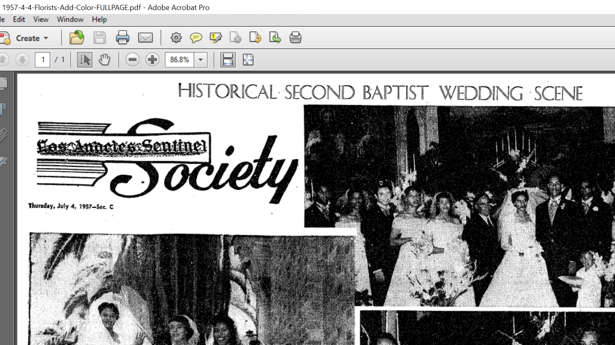Select the highlight text tool

pyautogui.click(x=216, y=38)
